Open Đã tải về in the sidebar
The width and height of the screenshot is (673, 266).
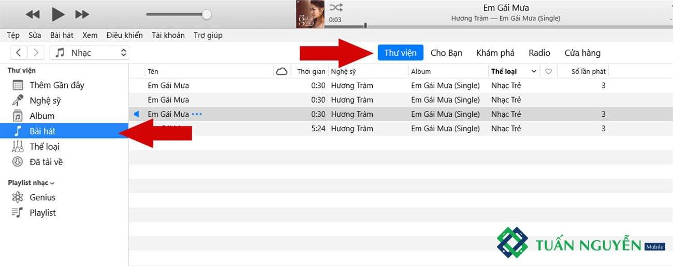click(x=46, y=162)
